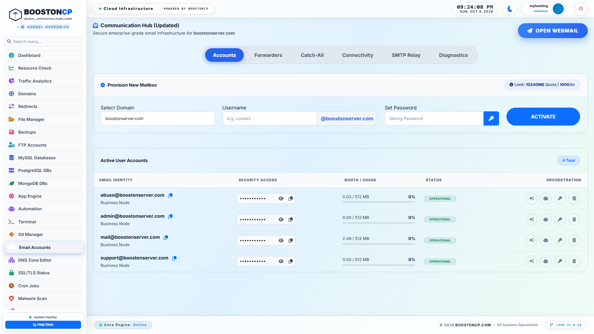Copy mail@boostonserver.com email address icon
594x334 pixels.
[166, 238]
